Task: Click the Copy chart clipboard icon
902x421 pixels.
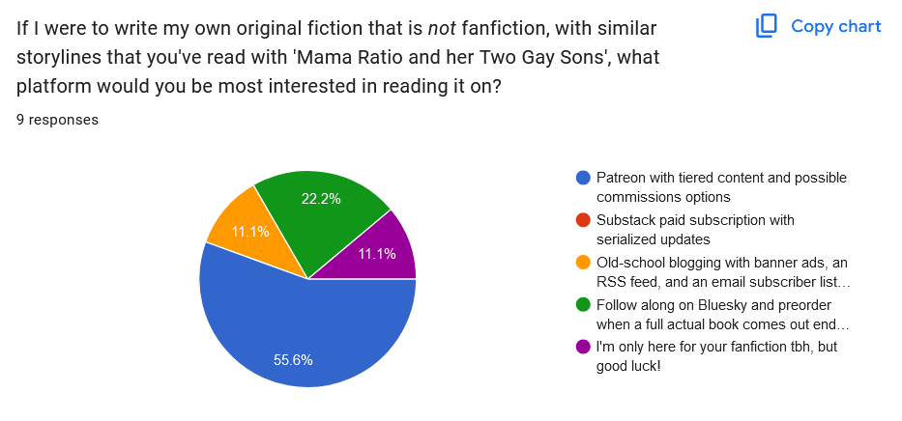Action: [x=766, y=26]
